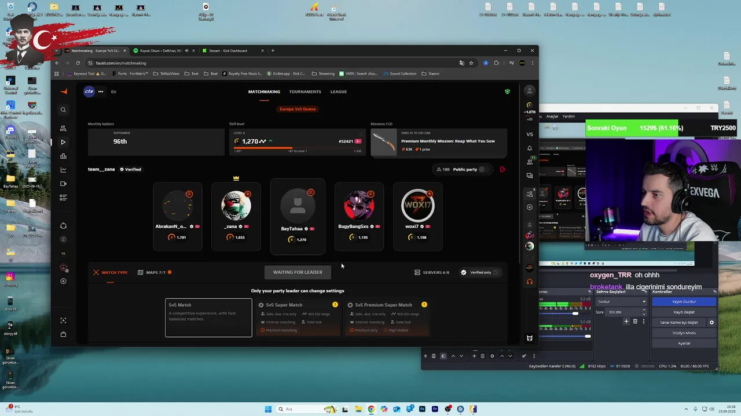Select the 5v5 Match option card

coord(208,317)
